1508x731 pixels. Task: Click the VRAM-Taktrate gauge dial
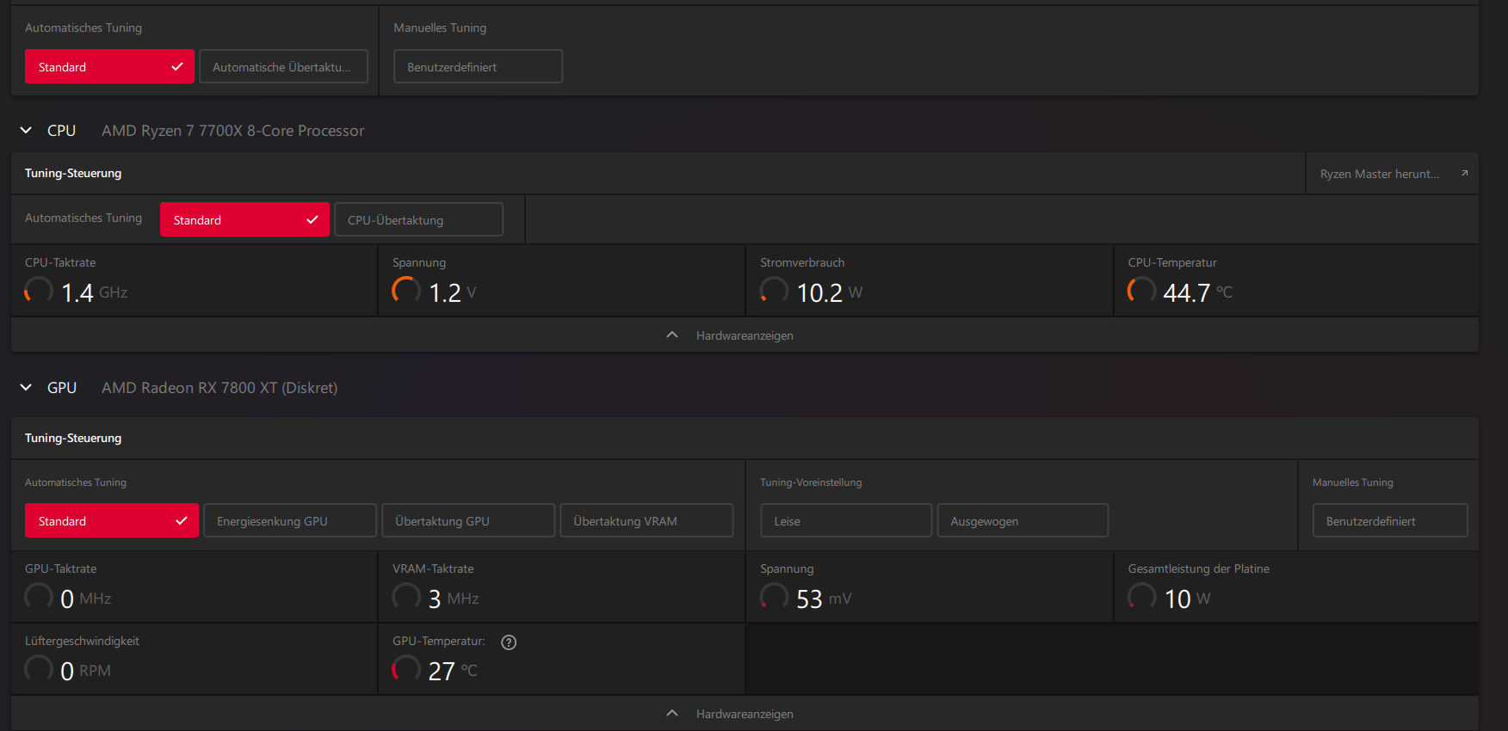coord(406,597)
